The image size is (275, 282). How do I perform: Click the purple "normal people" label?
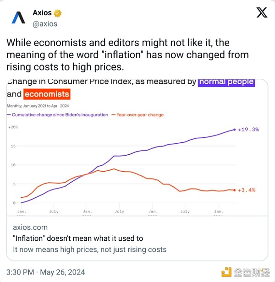226,82
